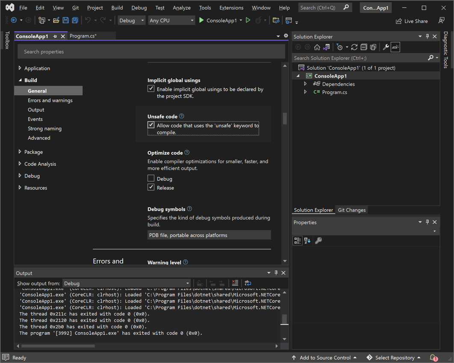Toggle Enable implicit global usings checkbox
Image resolution: width=454 pixels, height=363 pixels.
point(151,88)
